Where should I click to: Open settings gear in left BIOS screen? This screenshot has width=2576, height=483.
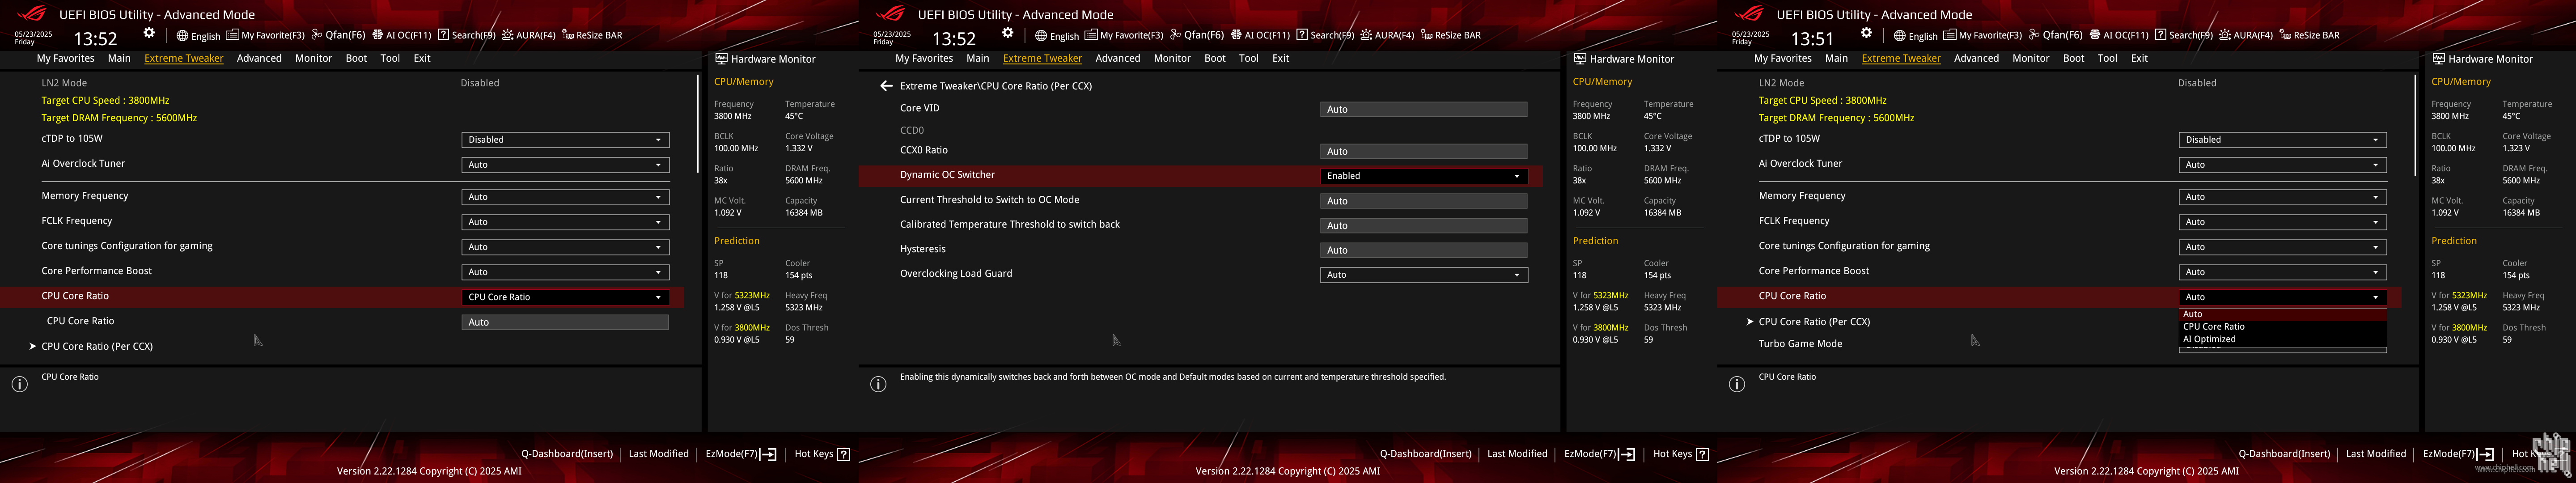(x=149, y=33)
